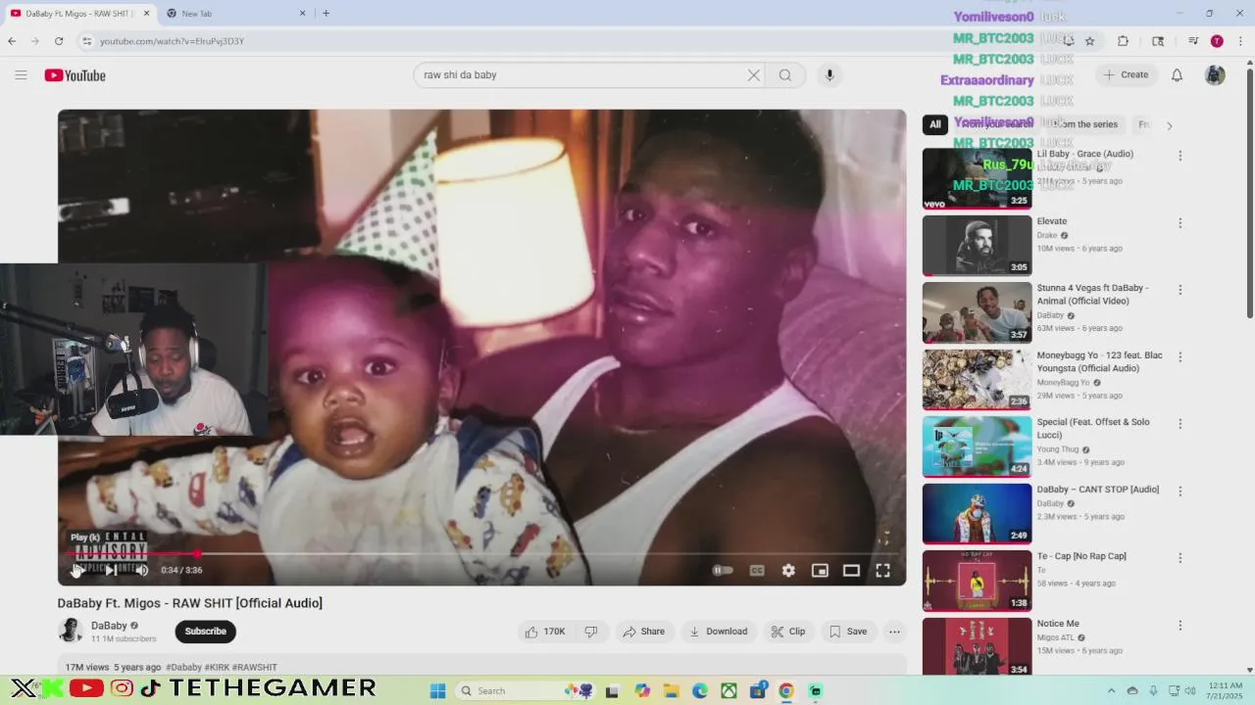
Task: Close the DaBaby YouTube browser tab
Action: click(147, 14)
